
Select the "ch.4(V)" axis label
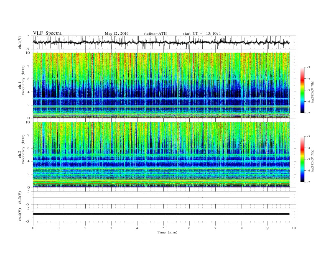pos(20,215)
